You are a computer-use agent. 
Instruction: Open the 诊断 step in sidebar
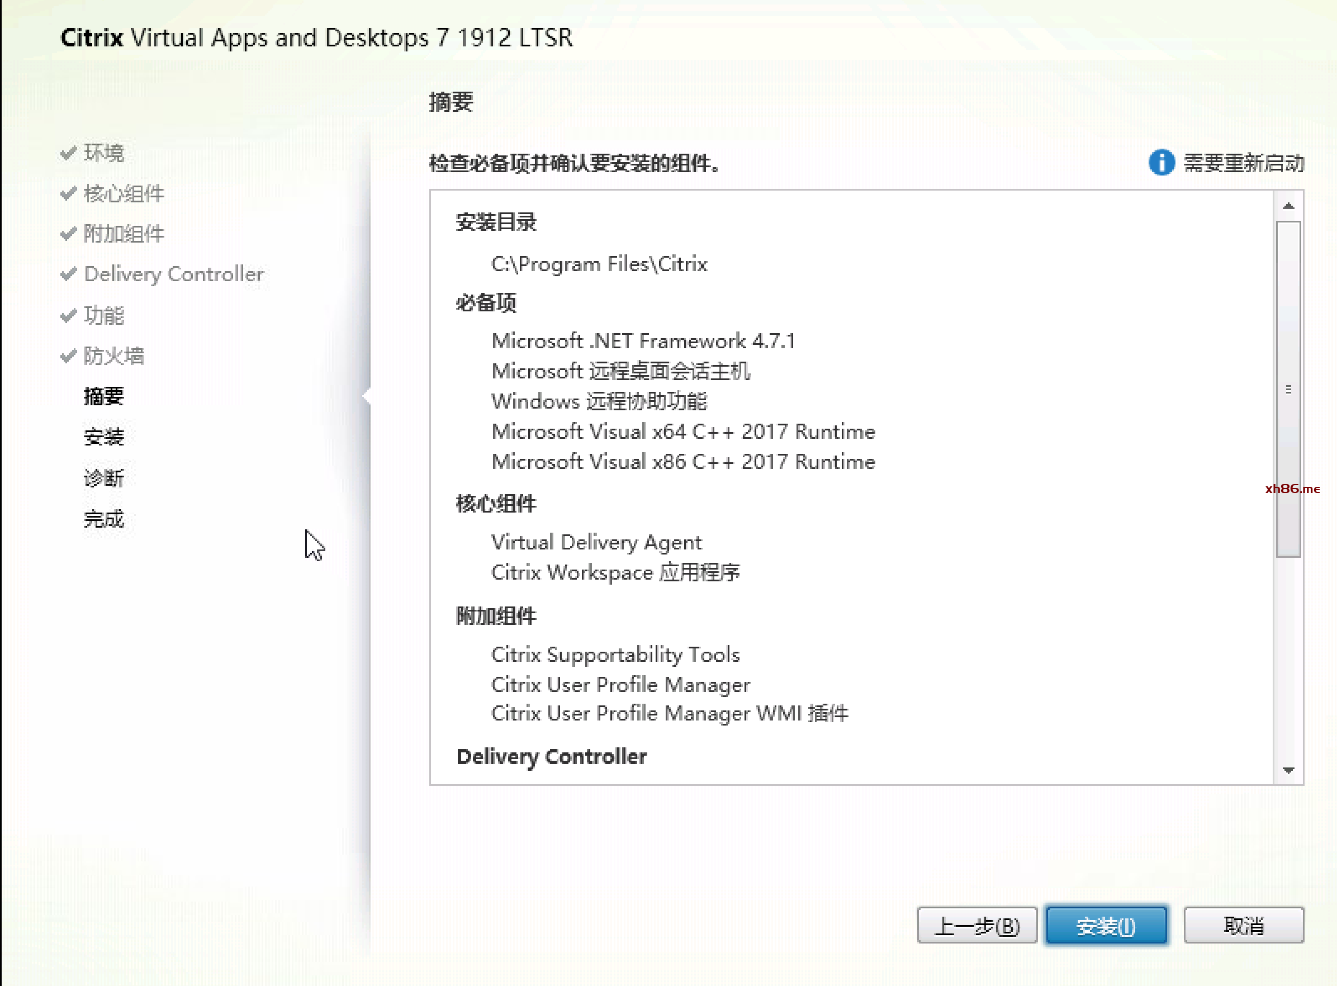tap(104, 478)
